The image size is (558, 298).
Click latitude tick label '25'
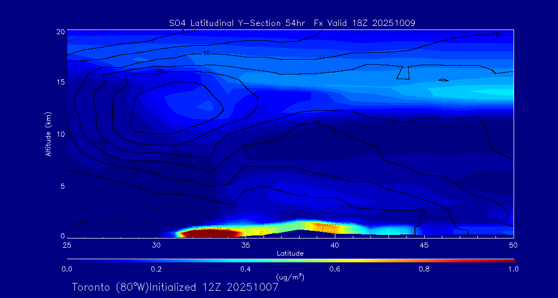[67, 245]
